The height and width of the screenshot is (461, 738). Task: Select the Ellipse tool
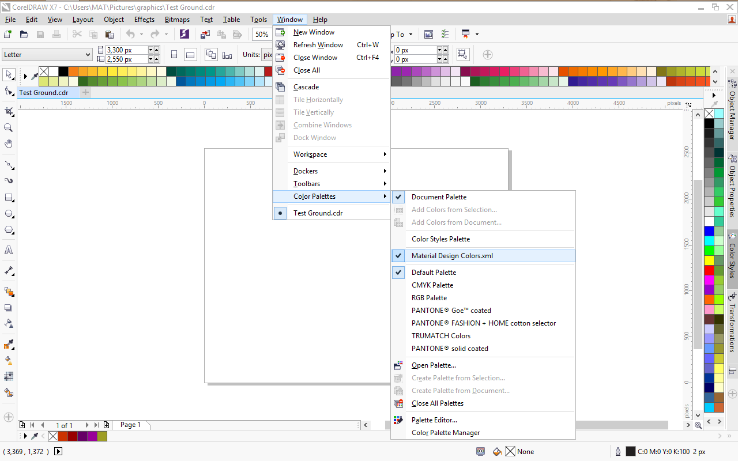[x=8, y=214]
